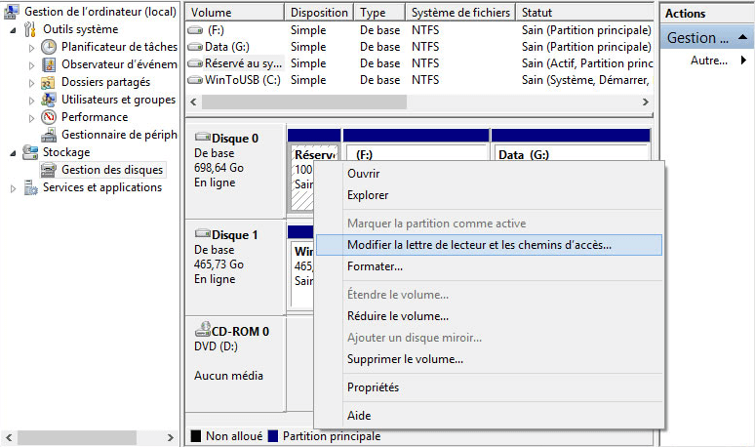Click the Performance monitor icon
755x447 pixels.
[x=49, y=117]
